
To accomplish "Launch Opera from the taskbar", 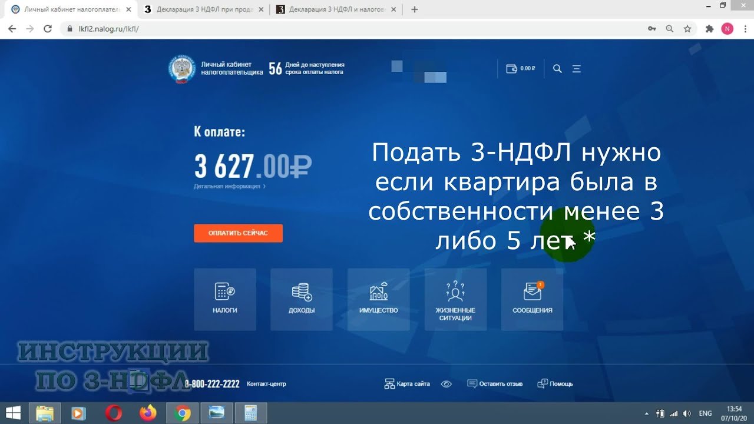I will pyautogui.click(x=114, y=413).
